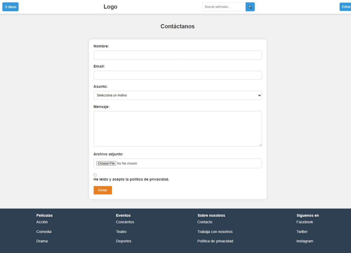Click inside the Mensaje text area
The width and height of the screenshot is (351, 253).
click(177, 129)
